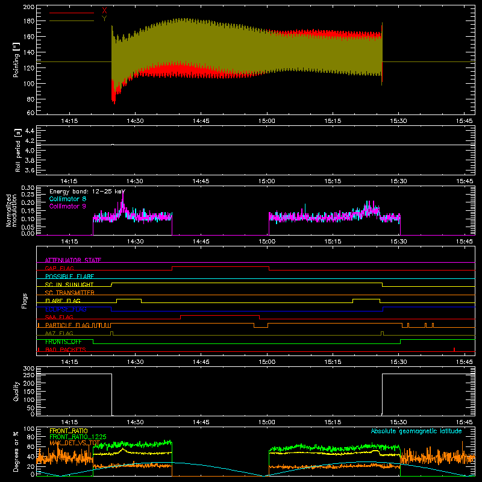Click the FLARE_FLAG raised step near 14:30
The image size is (482, 482).
pos(129,299)
